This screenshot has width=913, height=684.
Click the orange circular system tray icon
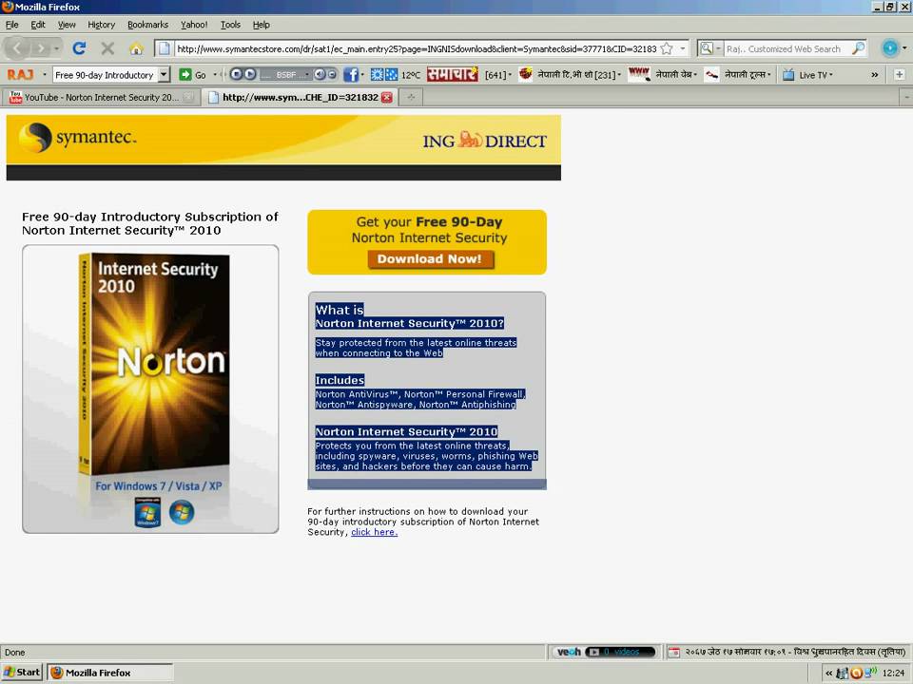856,673
